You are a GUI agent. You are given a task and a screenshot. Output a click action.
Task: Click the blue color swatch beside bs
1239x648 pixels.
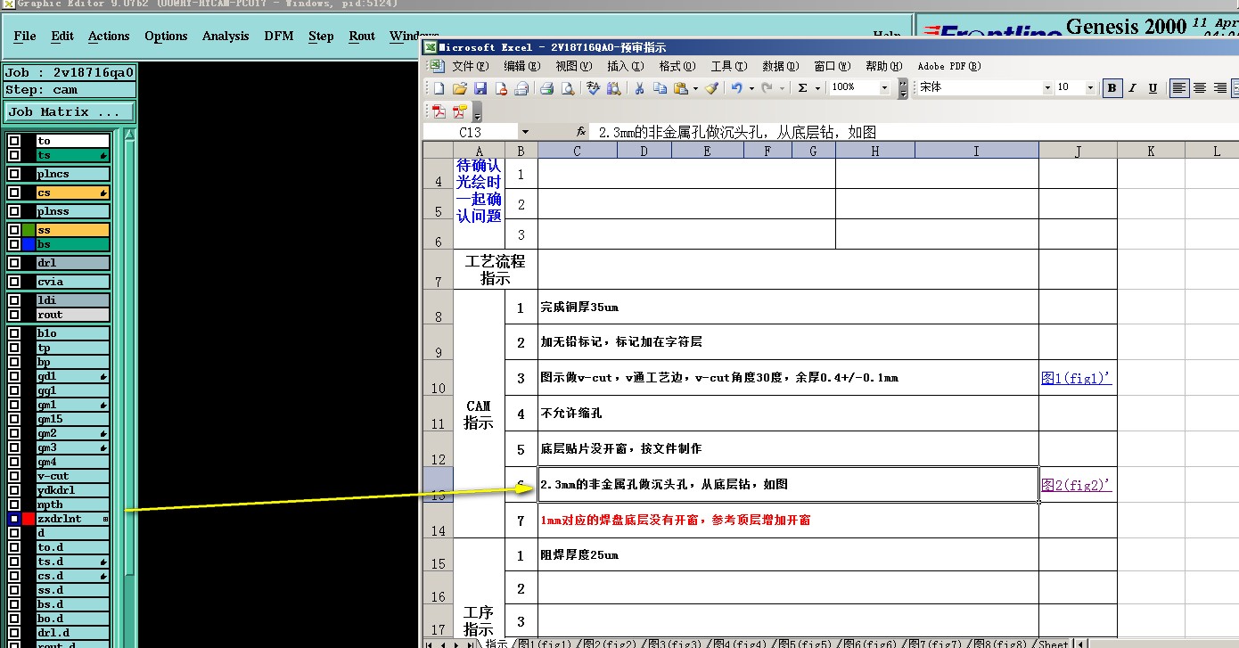tap(29, 244)
